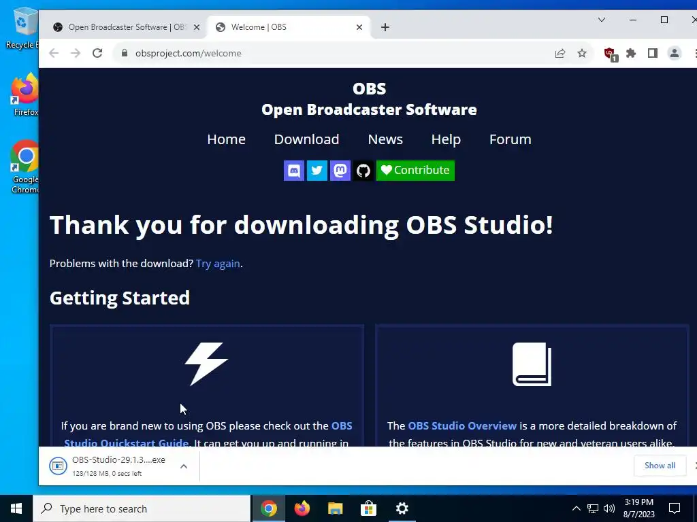Open Firefox from the taskbar
Image resolution: width=697 pixels, height=522 pixels.
(x=302, y=508)
